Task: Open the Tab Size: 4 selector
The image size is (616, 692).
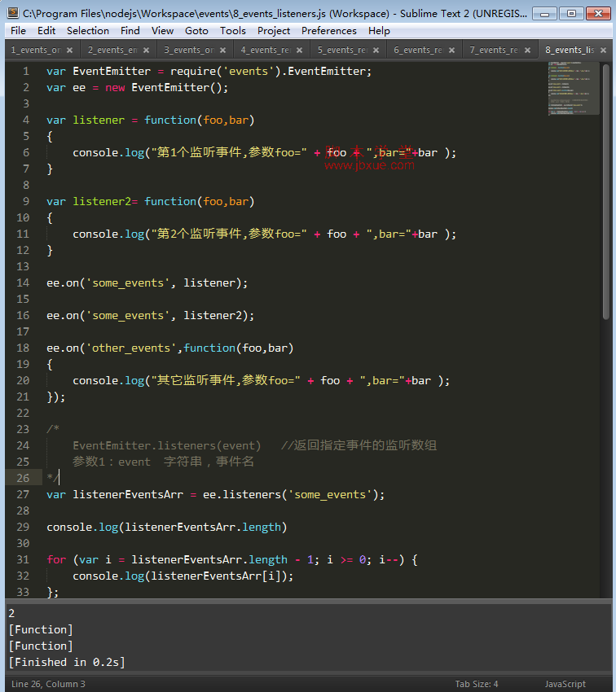Action: click(x=477, y=684)
